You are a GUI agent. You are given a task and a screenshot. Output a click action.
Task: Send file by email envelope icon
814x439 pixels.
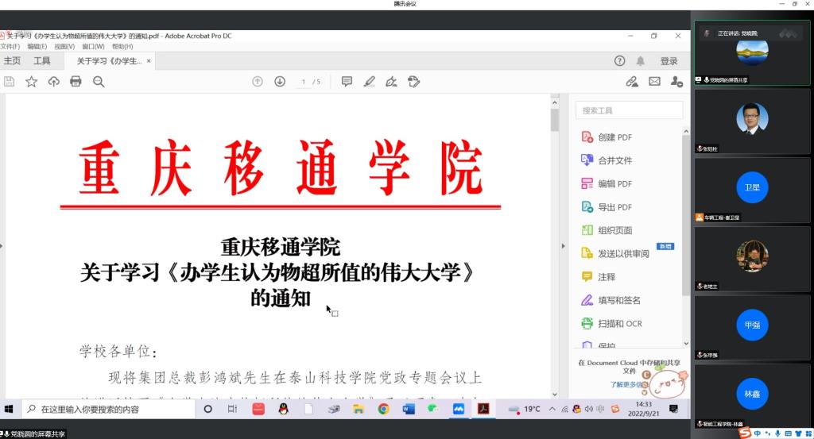(655, 82)
